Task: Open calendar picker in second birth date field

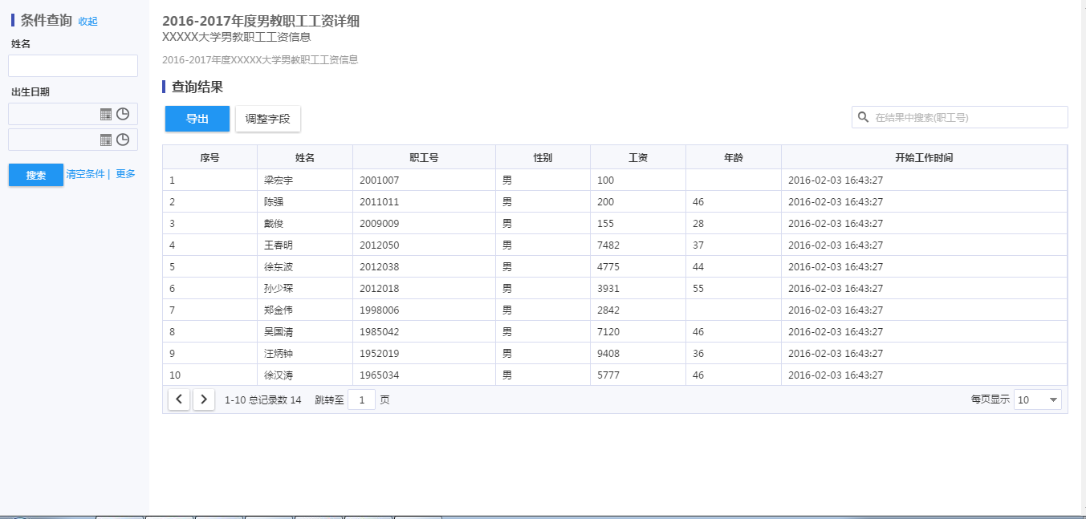Action: [106, 140]
